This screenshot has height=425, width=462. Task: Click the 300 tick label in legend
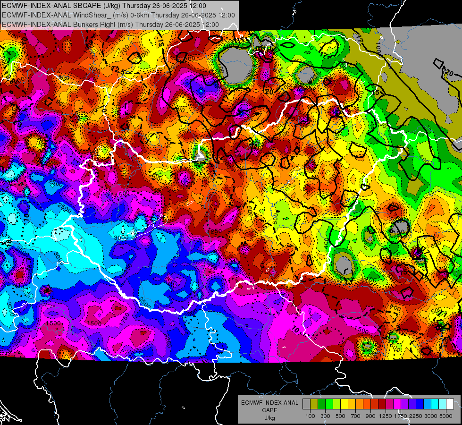click(325, 416)
